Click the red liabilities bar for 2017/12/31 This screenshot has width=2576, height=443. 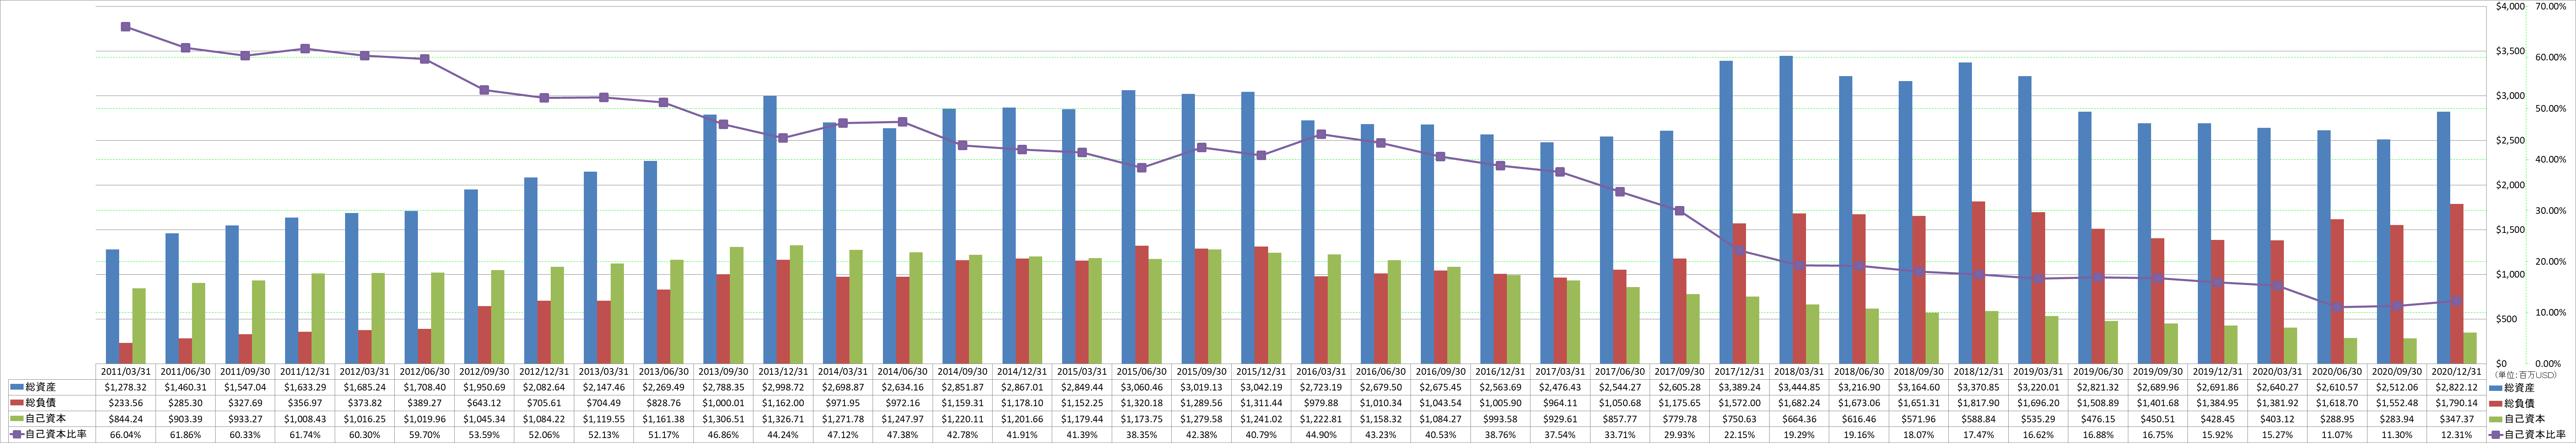1739,293
